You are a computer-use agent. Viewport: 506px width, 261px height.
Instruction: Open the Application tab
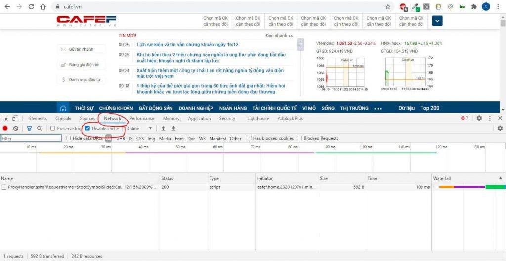click(200, 118)
